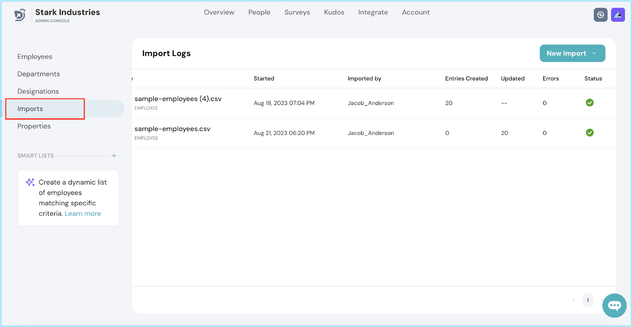Add a smart list with plus icon
Image resolution: width=632 pixels, height=327 pixels.
pyautogui.click(x=114, y=156)
